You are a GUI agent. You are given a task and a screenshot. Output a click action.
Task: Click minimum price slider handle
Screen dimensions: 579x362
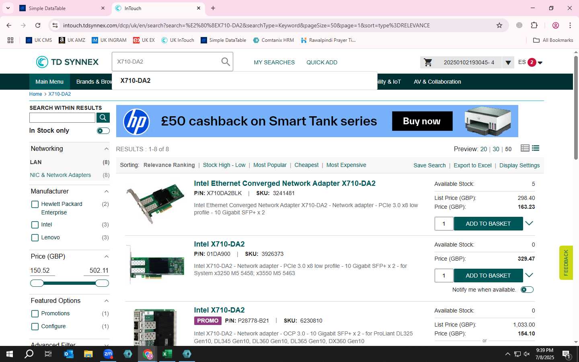(x=37, y=283)
